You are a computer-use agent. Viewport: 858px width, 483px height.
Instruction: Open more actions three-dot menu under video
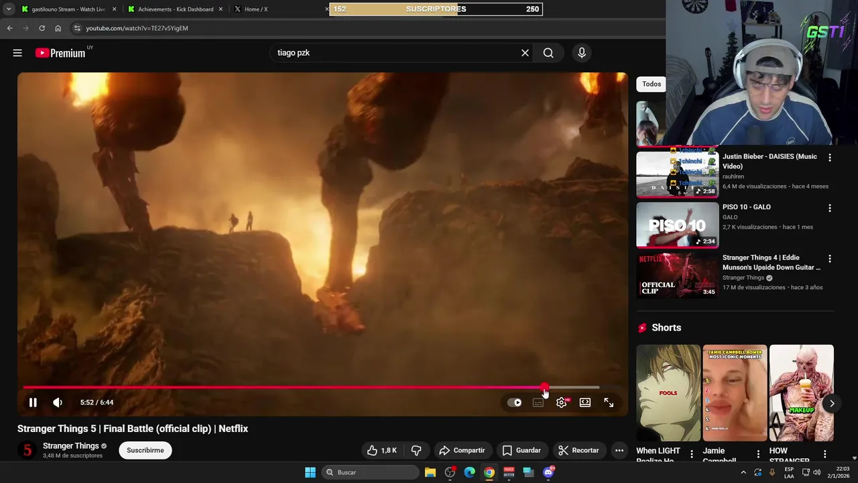619,450
